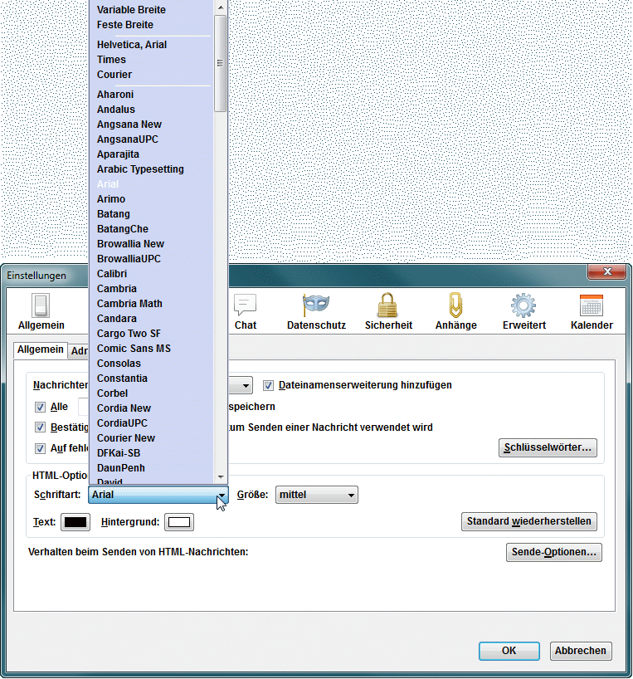The width and height of the screenshot is (633, 679).
Task: Click the Schlüsselwörter... button
Action: (x=548, y=447)
